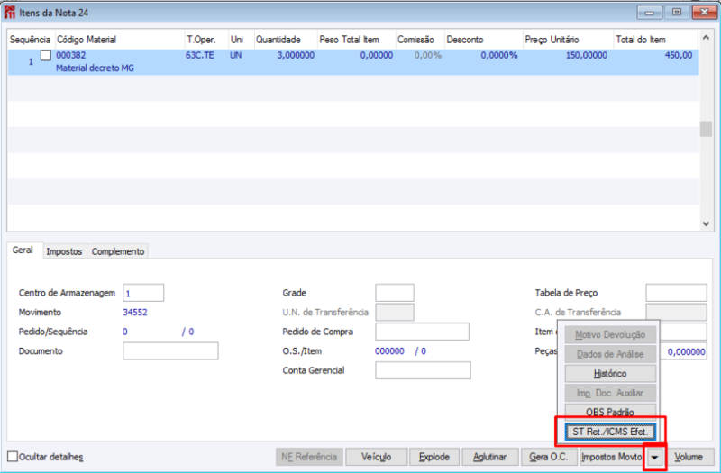
Task: Click the Imp. Doc. Auxiliar button
Action: point(610,393)
